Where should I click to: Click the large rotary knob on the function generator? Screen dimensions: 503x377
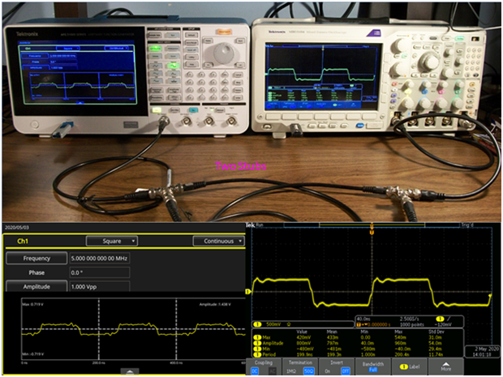(224, 52)
